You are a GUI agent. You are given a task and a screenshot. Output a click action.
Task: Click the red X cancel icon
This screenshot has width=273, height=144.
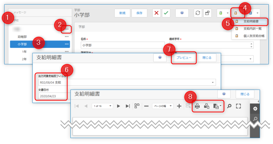156,13
